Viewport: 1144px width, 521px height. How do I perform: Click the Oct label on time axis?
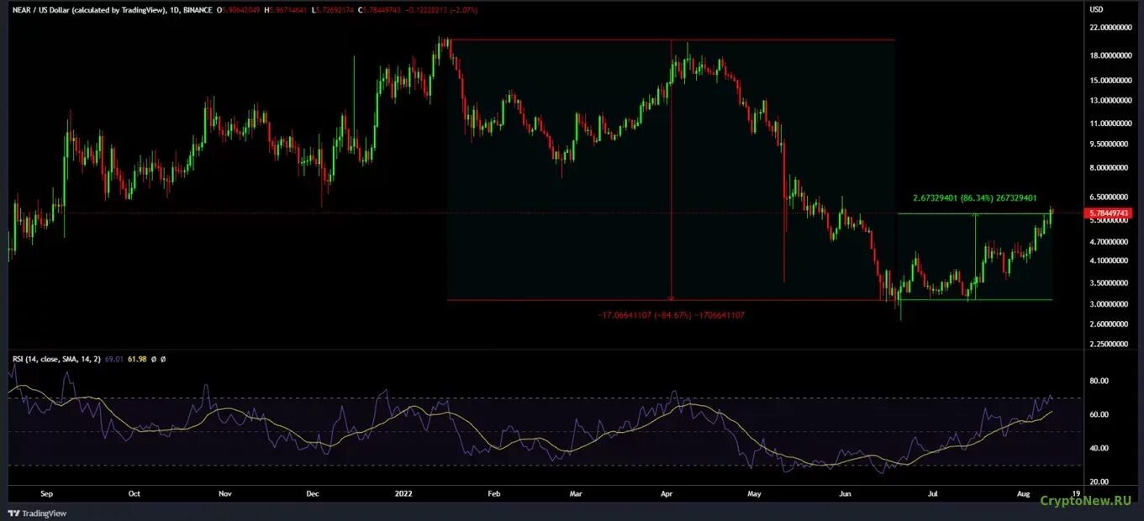pyautogui.click(x=134, y=495)
